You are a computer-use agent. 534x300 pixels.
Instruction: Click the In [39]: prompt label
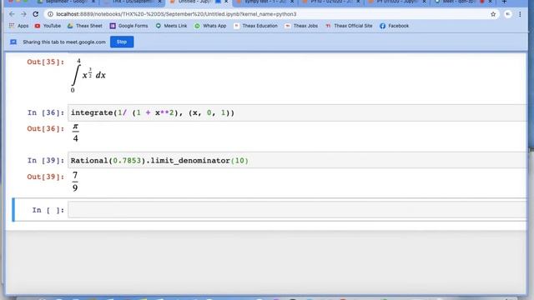(46, 160)
